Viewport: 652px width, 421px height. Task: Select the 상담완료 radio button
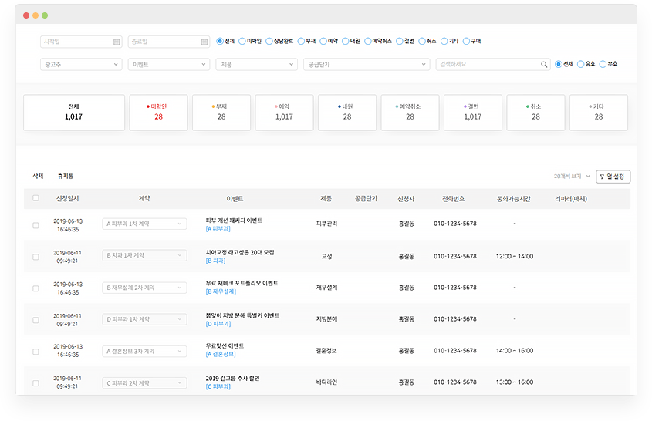pyautogui.click(x=269, y=42)
